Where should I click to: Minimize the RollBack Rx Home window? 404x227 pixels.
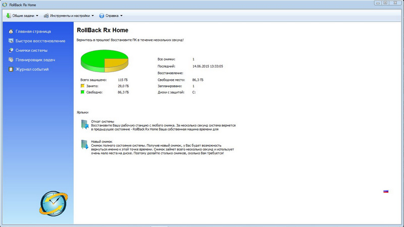(x=378, y=3)
